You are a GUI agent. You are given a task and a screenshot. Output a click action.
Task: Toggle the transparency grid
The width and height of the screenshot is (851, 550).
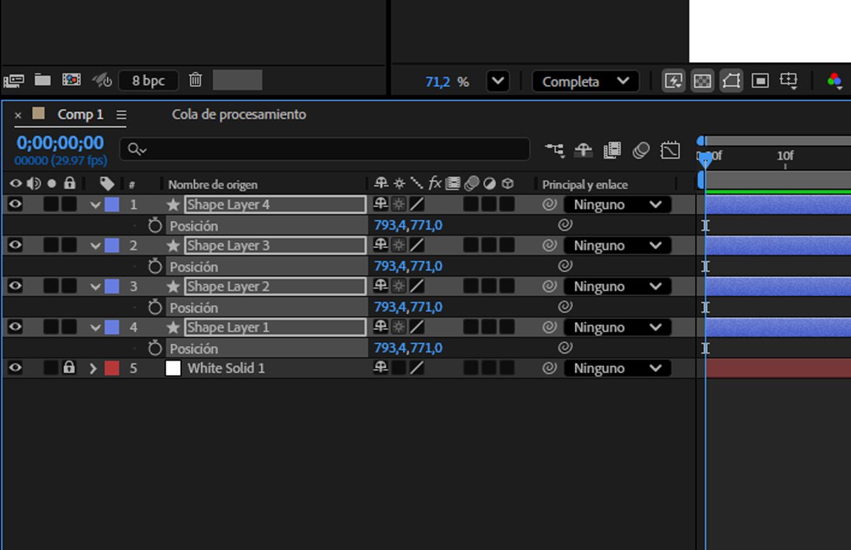click(702, 81)
